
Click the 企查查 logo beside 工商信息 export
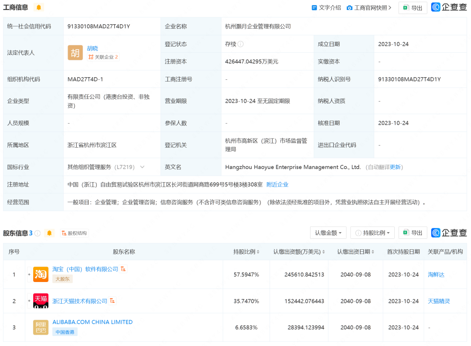pyautogui.click(x=449, y=7)
